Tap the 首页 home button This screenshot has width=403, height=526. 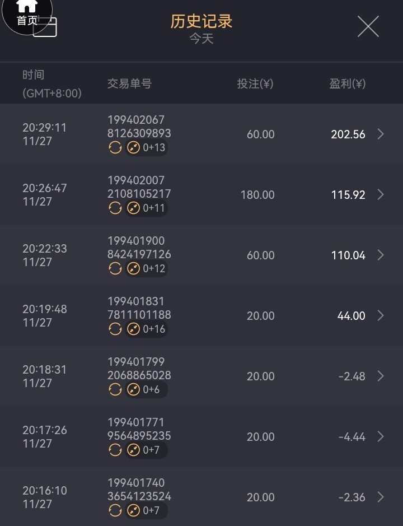coord(26,14)
